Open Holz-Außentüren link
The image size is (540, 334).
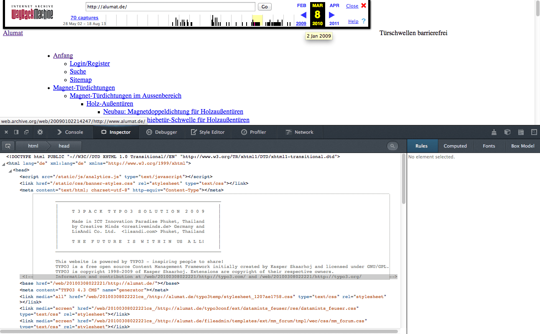110,104
